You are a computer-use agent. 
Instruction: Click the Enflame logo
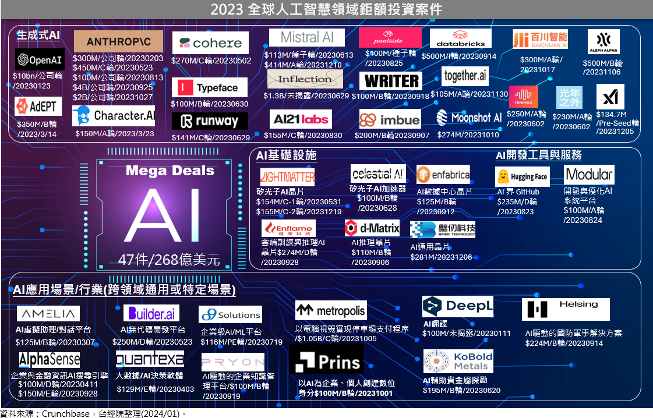click(x=288, y=229)
